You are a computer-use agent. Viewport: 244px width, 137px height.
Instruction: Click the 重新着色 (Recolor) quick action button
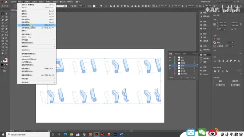pyautogui.click(x=235, y=81)
